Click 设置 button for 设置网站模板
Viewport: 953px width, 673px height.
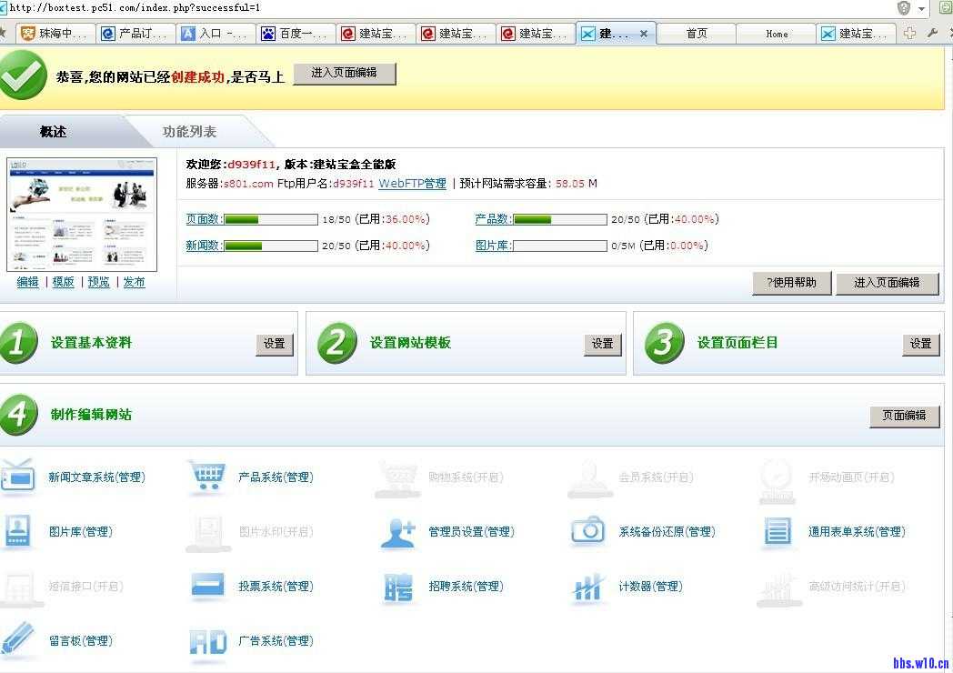coord(602,344)
